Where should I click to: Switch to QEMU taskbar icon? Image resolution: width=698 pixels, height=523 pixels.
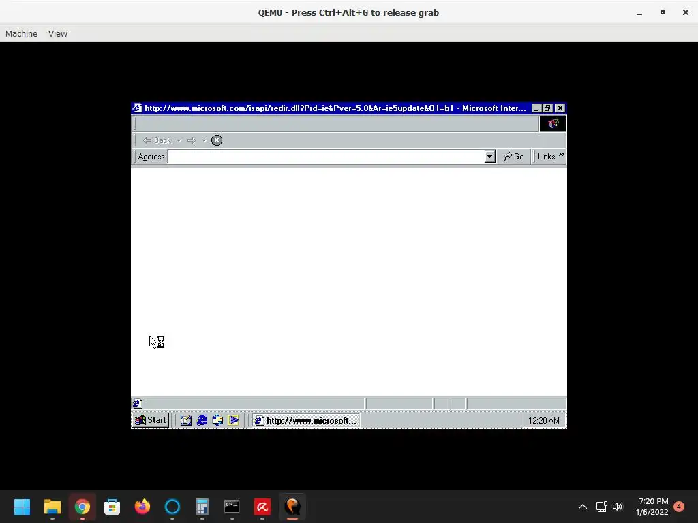pyautogui.click(x=292, y=507)
